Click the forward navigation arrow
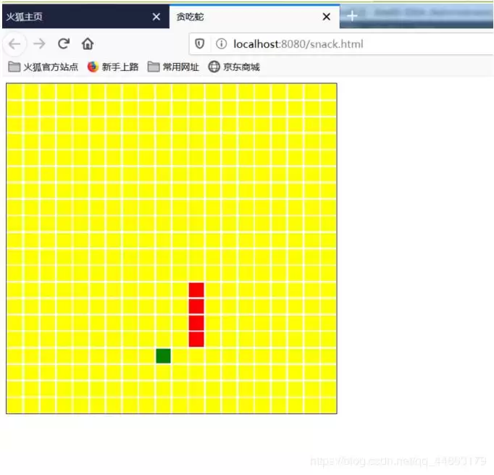Screen dimensions: 494x475 pyautogui.click(x=39, y=43)
